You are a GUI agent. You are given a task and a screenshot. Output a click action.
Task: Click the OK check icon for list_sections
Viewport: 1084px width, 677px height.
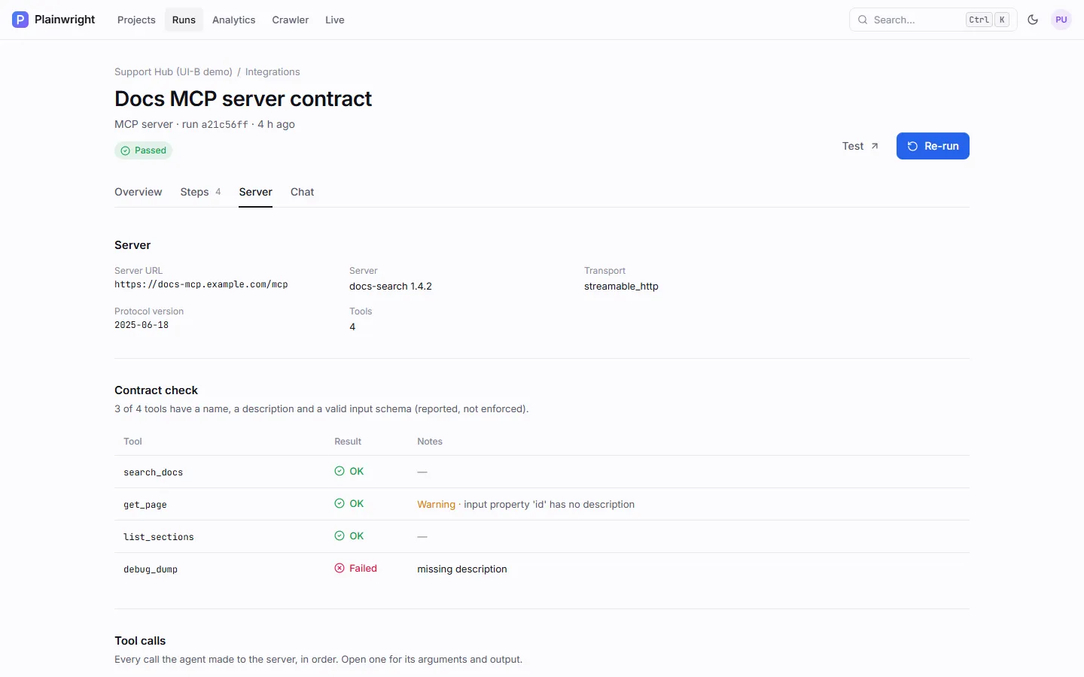pyautogui.click(x=340, y=536)
